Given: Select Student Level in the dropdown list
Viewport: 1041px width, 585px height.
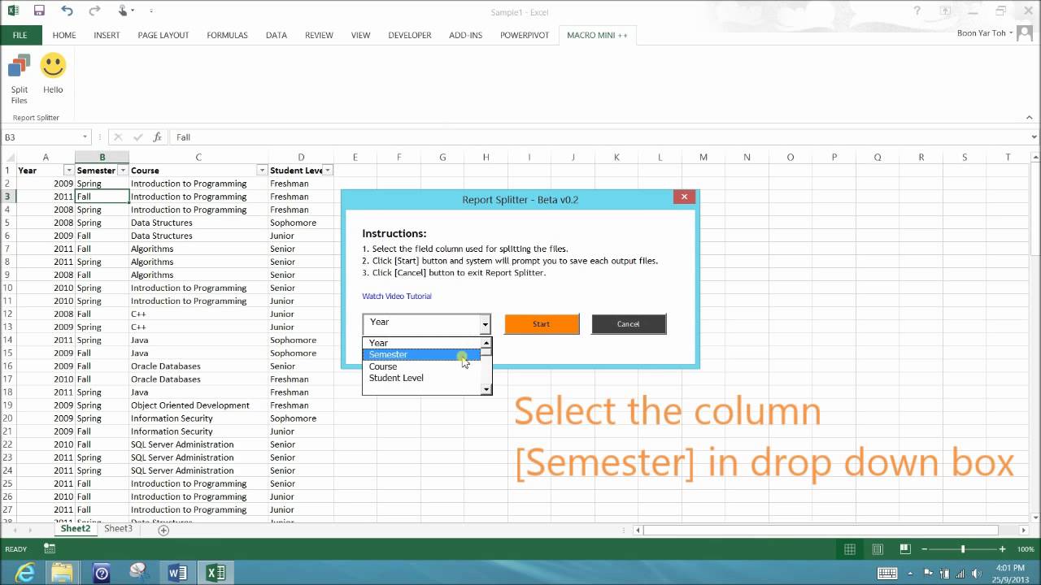Looking at the screenshot, I should [422, 378].
